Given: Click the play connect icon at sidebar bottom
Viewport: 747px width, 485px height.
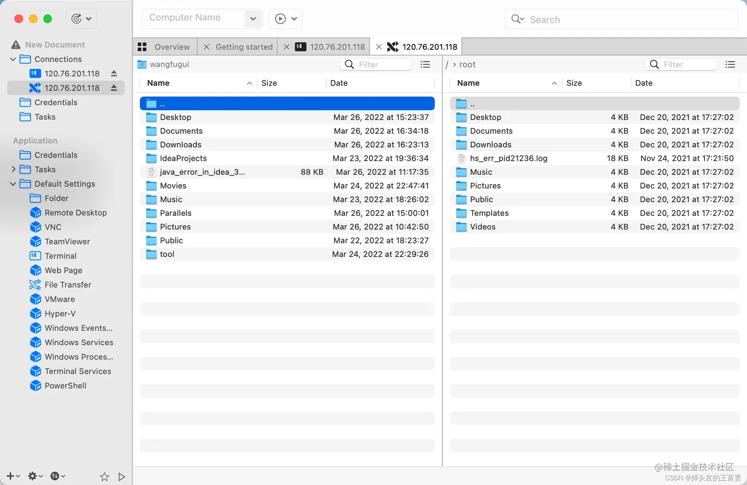Looking at the screenshot, I should point(122,477).
